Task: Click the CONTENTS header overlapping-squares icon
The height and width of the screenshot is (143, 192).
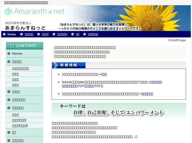Action: click(11, 45)
